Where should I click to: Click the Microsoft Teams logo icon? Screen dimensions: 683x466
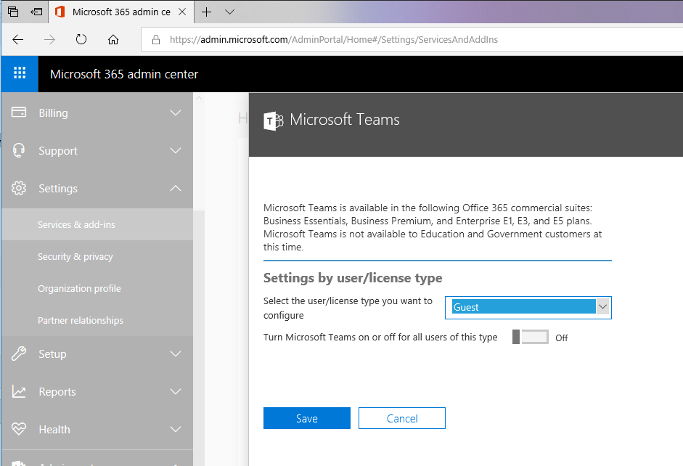(274, 120)
